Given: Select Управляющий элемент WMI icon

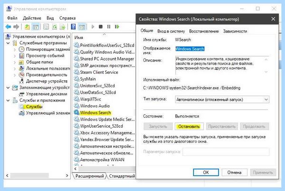Looking at the screenshot, I should tap(21, 113).
